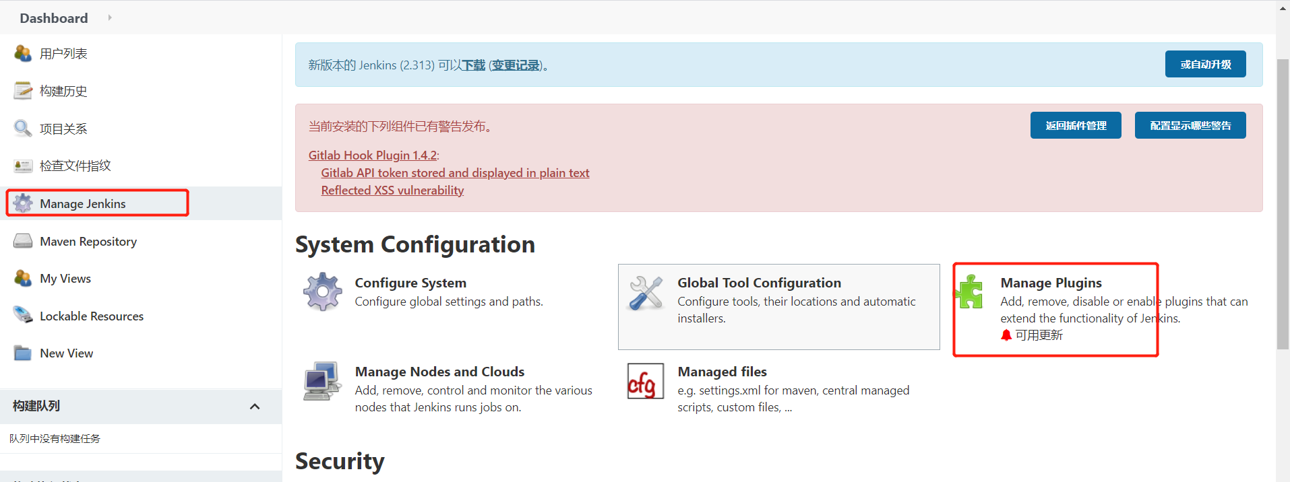
Task: Click the green Manage Plugins puzzle icon
Action: pos(970,291)
